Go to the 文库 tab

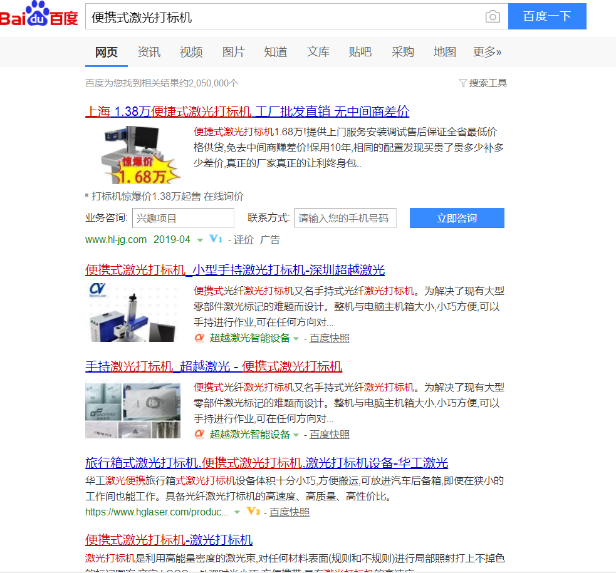[x=318, y=52]
